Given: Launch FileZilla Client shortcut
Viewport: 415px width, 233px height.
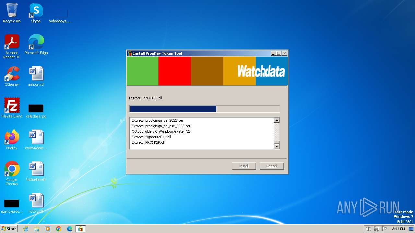Looking at the screenshot, I should coord(12,108).
